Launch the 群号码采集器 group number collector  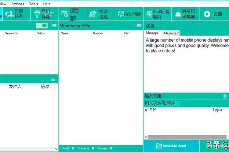(186, 14)
